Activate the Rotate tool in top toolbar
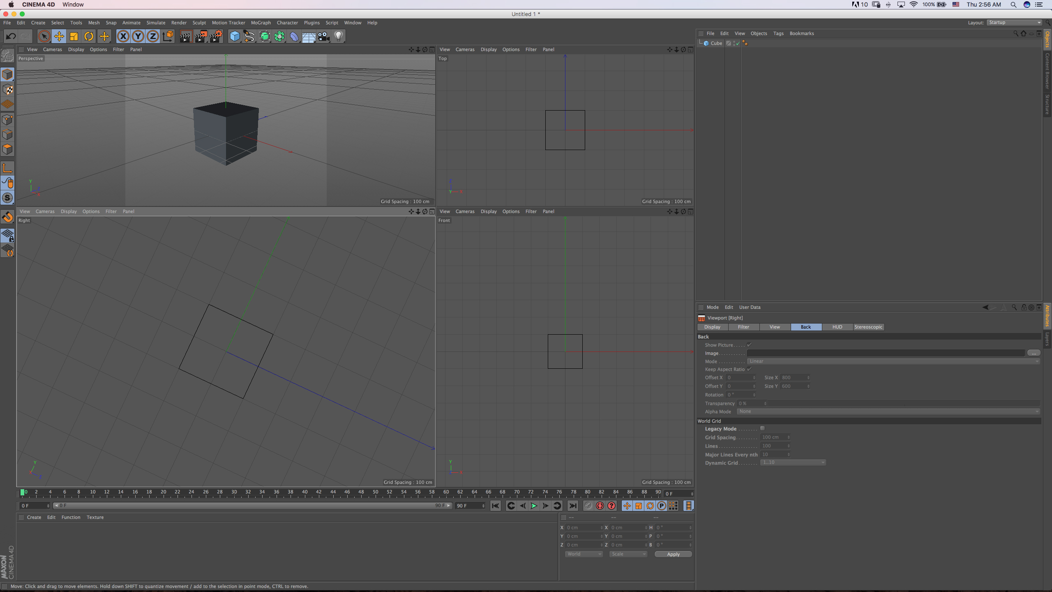Viewport: 1052px width, 592px height. click(89, 36)
